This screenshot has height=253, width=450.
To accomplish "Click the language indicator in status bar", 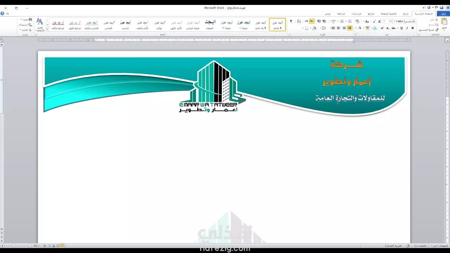I will (393, 246).
